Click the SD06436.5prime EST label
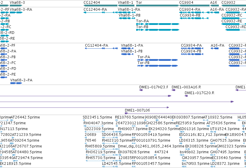Image resolution: width=246 pixels, height=168 pixels. [x=116, y=135]
